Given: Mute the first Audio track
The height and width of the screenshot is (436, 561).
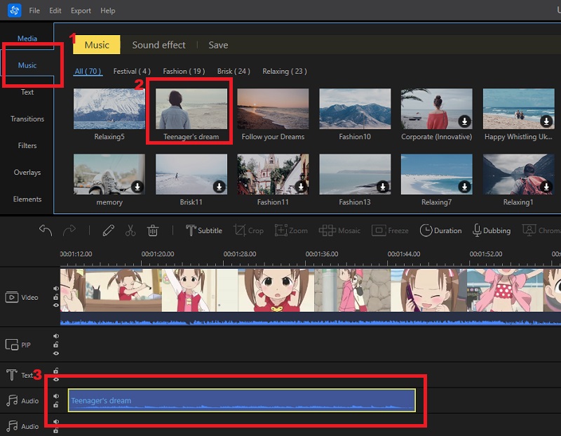Looking at the screenshot, I should point(56,396).
